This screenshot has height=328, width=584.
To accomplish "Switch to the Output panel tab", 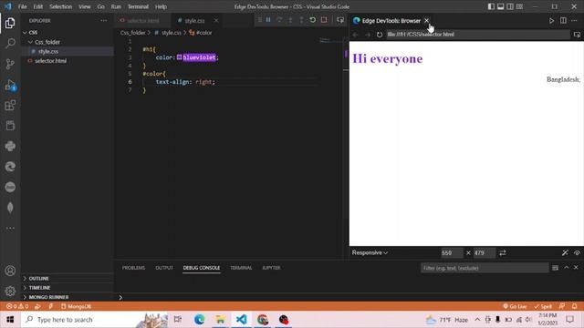I will [164, 268].
